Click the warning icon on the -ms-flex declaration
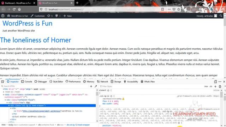The image size is (226, 127). pos(123,99)
